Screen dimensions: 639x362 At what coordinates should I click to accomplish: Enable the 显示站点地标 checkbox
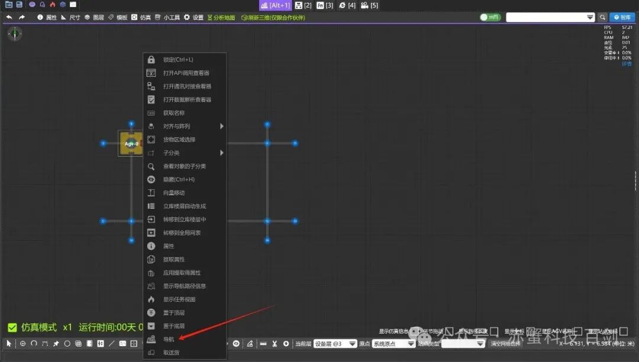click(x=624, y=331)
